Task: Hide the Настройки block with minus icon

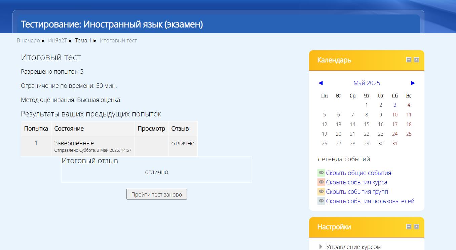Action: [x=409, y=227]
